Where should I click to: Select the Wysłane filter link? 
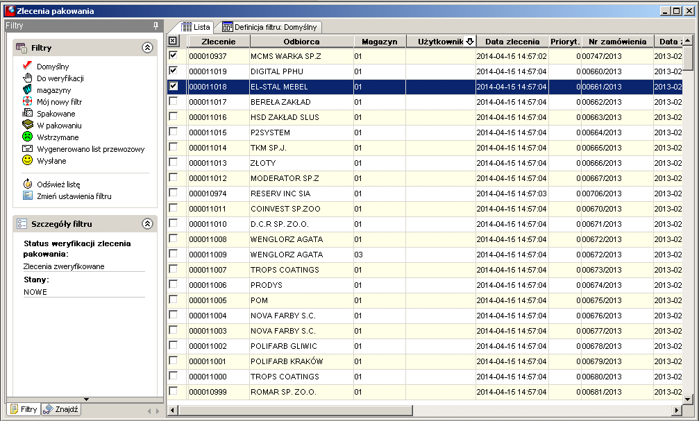point(51,161)
